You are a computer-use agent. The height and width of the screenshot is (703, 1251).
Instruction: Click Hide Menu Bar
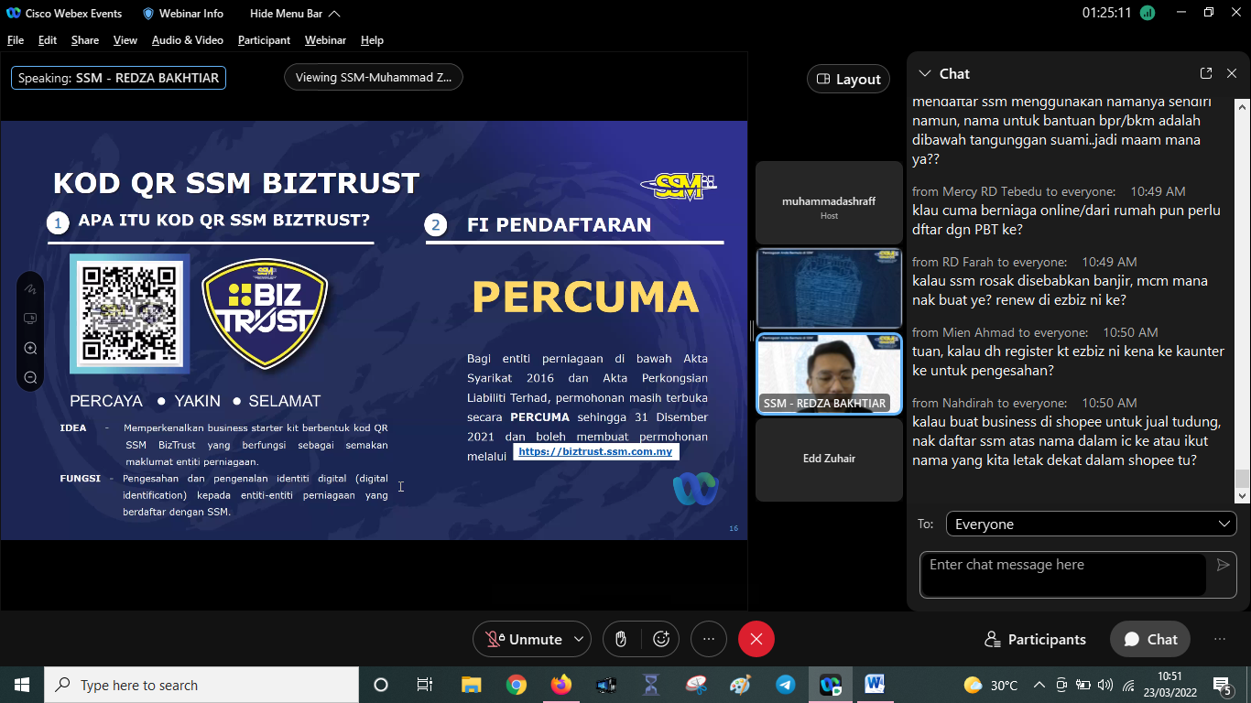tap(295, 14)
